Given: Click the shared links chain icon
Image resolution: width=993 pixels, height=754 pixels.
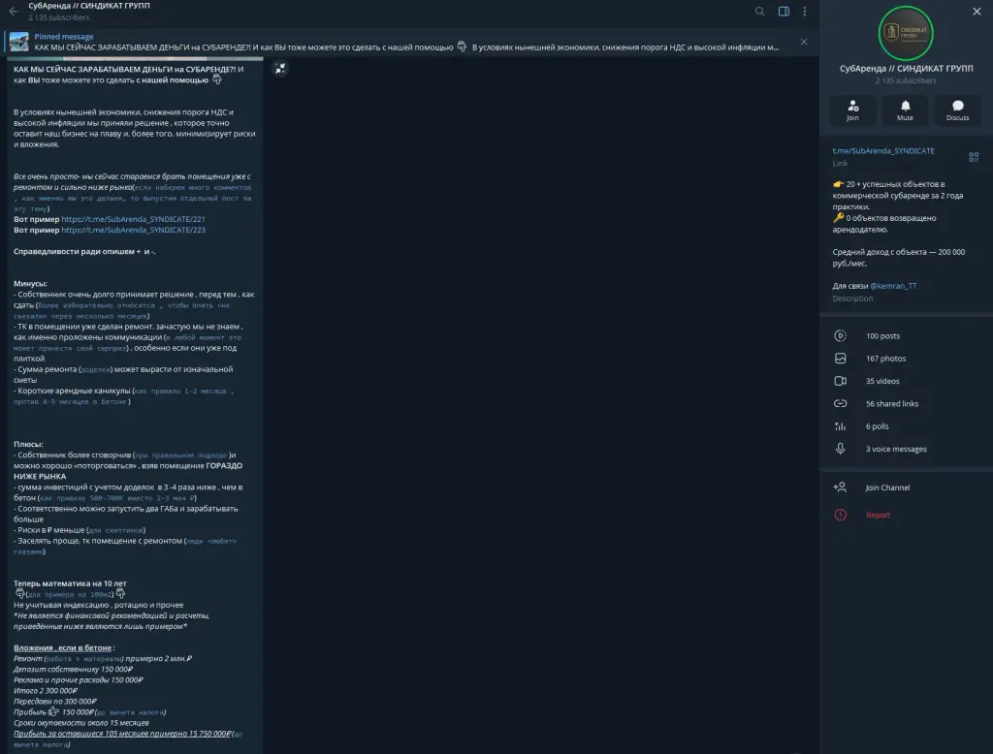Looking at the screenshot, I should coord(841,404).
